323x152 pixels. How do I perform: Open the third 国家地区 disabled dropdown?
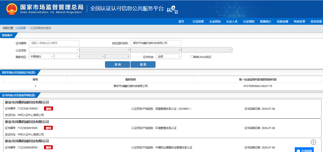(x=92, y=56)
